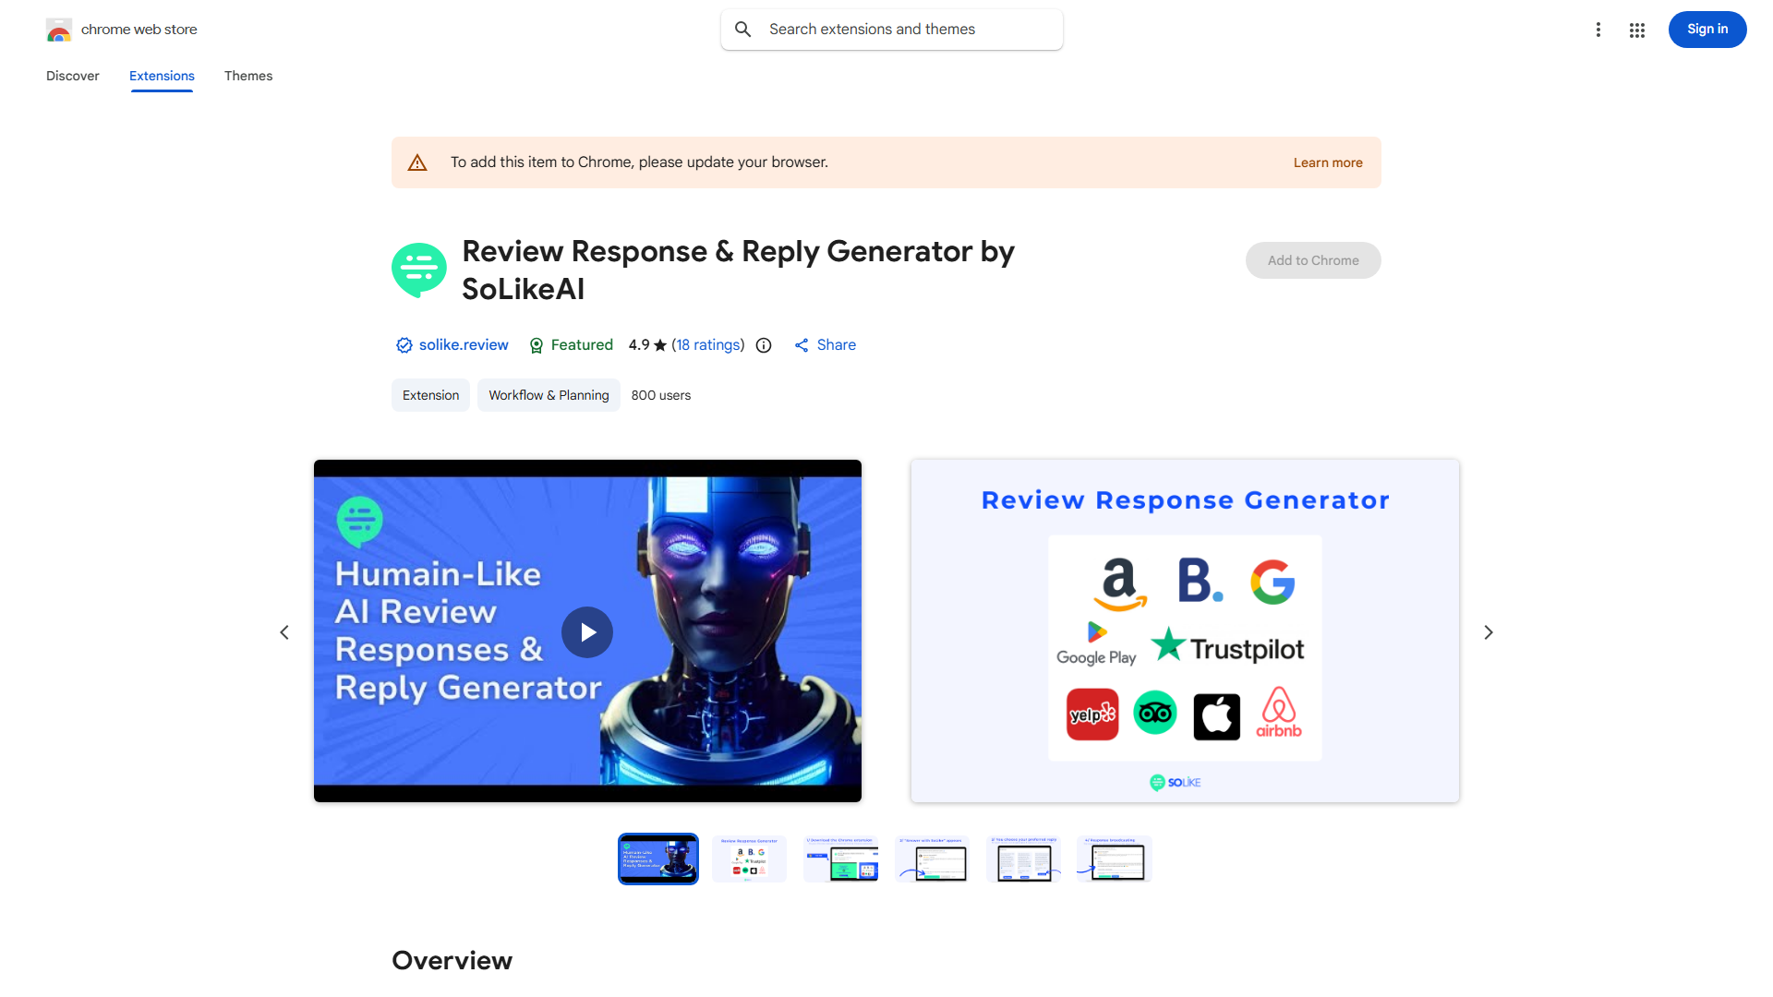
Task: Focus the Search extensions and themes field
Action: 910,30
